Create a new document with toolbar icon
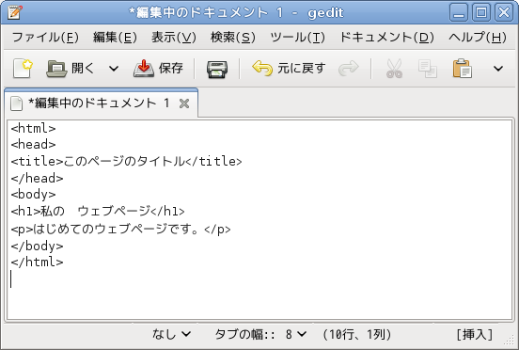This screenshot has width=519, height=350. (x=23, y=69)
